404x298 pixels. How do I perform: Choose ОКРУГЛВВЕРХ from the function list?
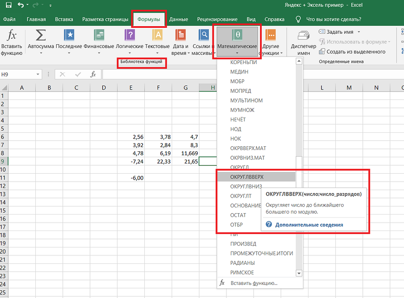point(256,177)
